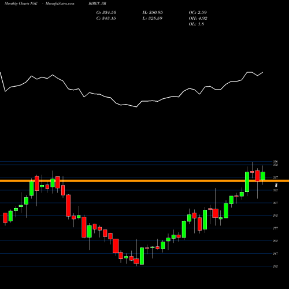This screenshot has width=289, height=289.
Task: Click the 'OL: 1.8' value
Action: pos(197,24)
